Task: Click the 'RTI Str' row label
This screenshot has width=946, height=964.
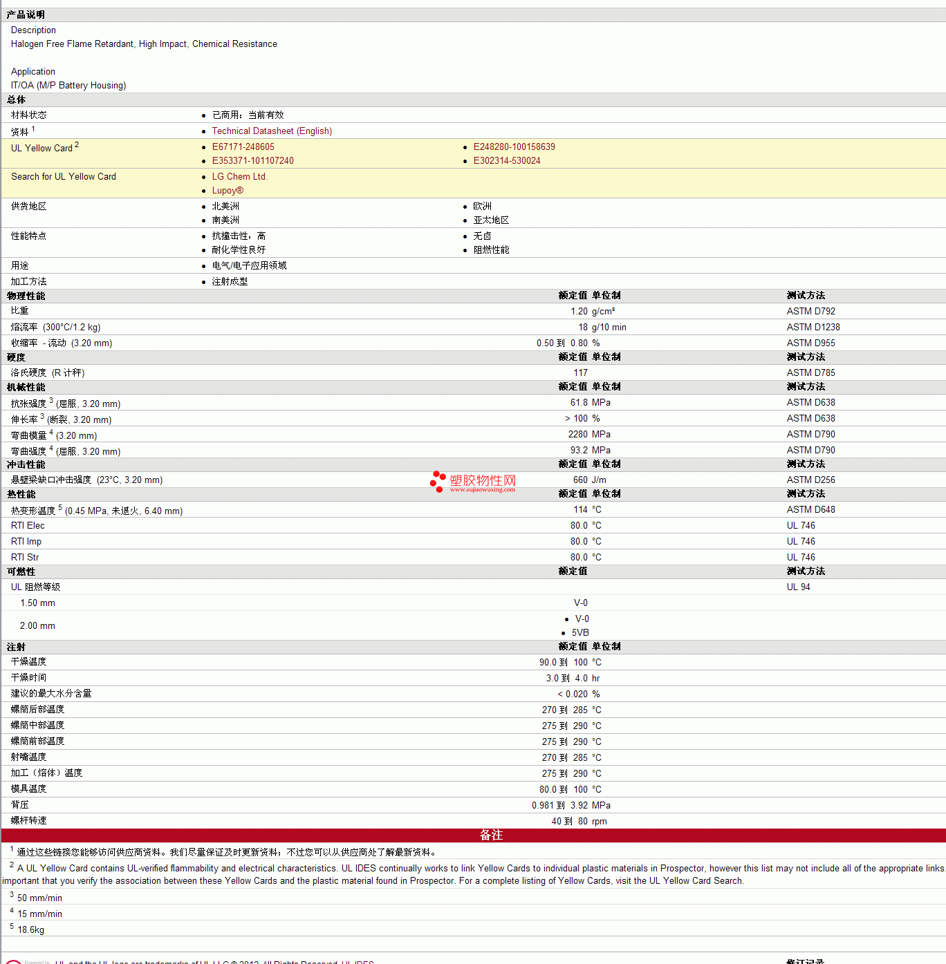Action: pyautogui.click(x=25, y=558)
